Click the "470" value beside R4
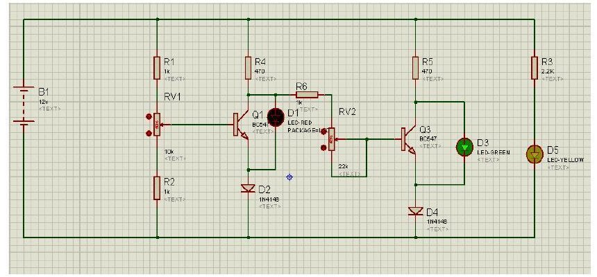 (x=260, y=71)
